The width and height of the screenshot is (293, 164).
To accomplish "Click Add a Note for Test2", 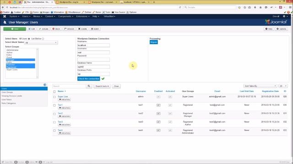I will (64, 116).
